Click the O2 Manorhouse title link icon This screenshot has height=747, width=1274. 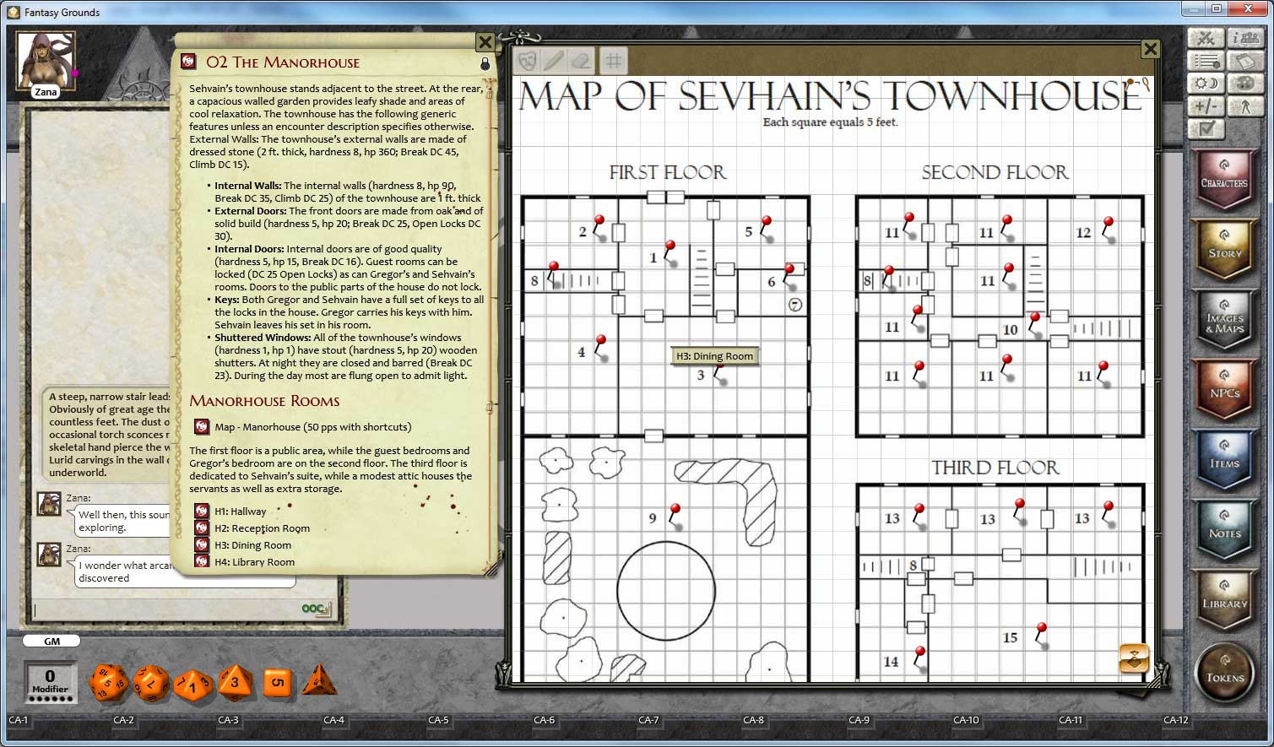[189, 62]
